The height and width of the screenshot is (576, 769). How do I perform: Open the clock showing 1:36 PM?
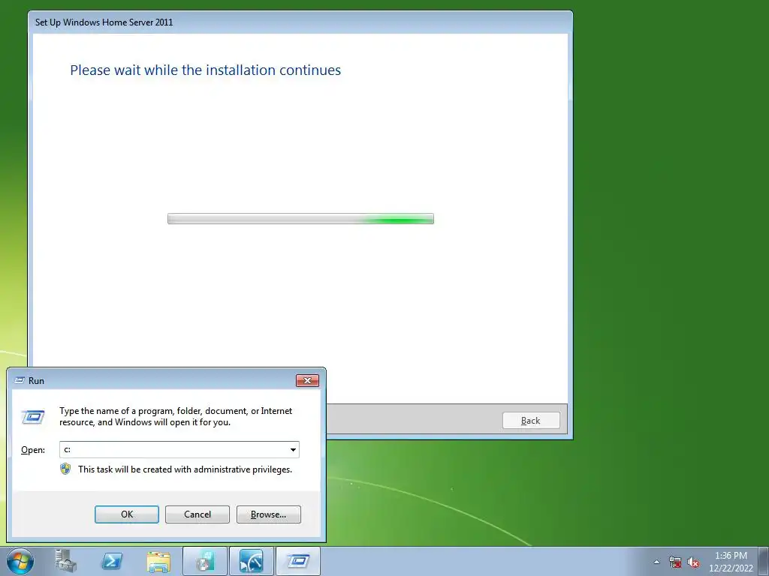tap(731, 562)
